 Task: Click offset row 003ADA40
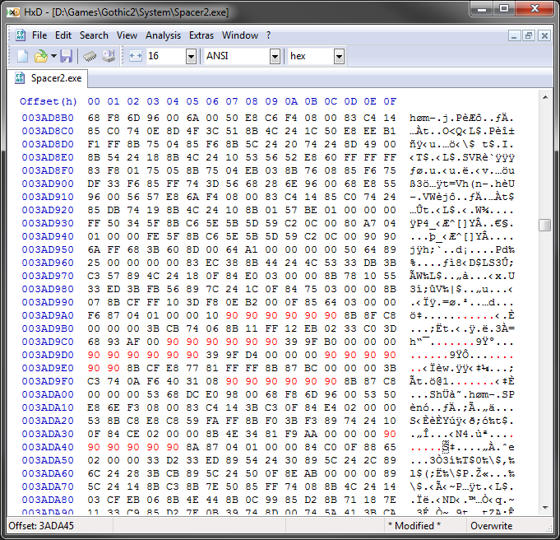(x=48, y=447)
